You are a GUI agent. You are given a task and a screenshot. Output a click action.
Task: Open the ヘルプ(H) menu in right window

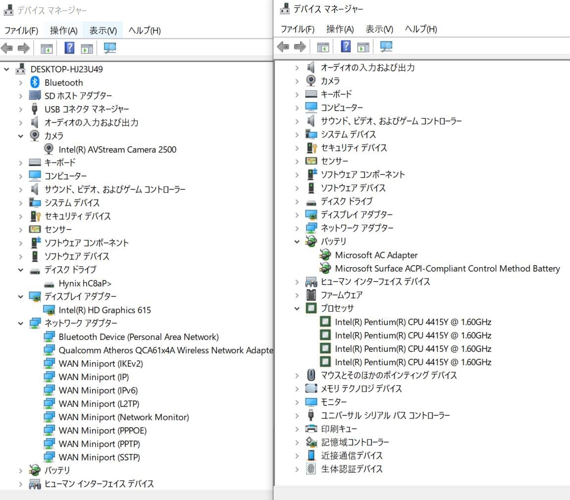pos(420,29)
